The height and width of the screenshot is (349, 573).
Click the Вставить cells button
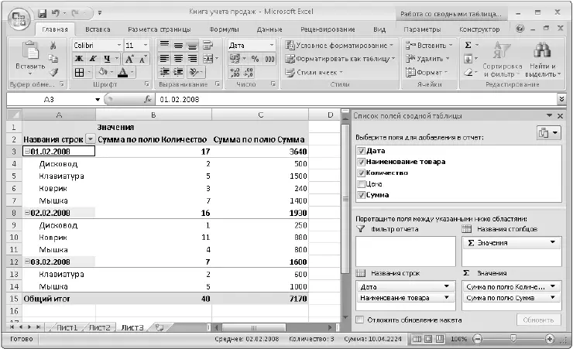pyautogui.click(x=429, y=45)
